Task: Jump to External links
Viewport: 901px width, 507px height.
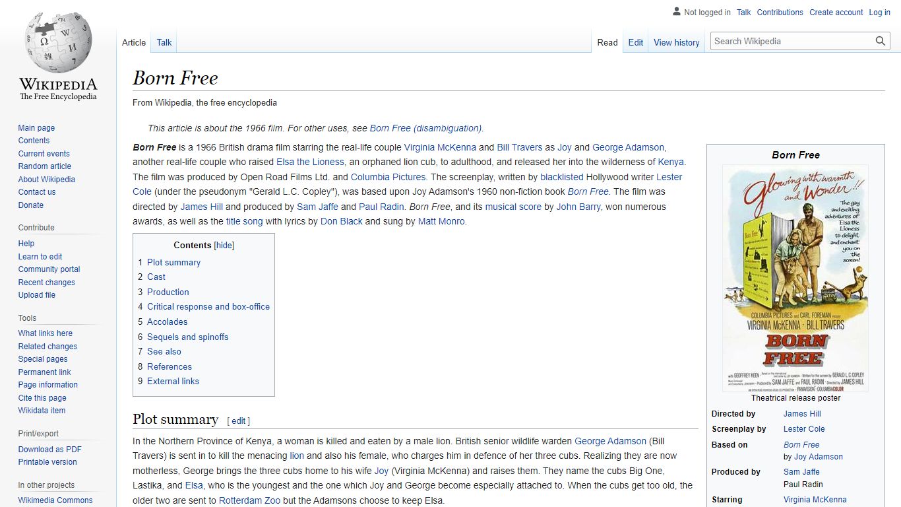Action: pyautogui.click(x=173, y=381)
